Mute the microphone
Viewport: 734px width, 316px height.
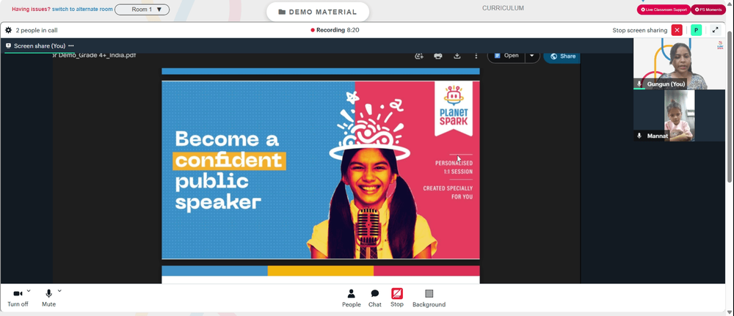click(x=48, y=298)
